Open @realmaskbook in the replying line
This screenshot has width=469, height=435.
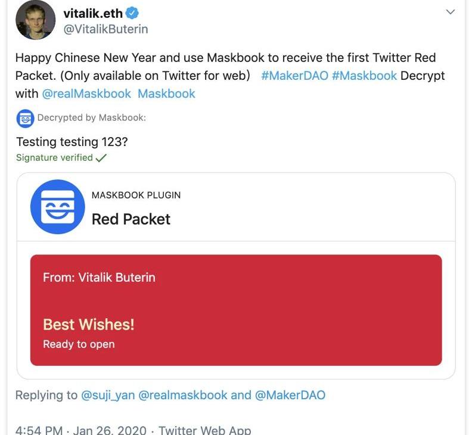click(x=182, y=395)
